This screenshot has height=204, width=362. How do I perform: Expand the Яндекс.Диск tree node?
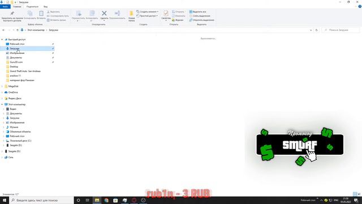pyautogui.click(x=2, y=98)
